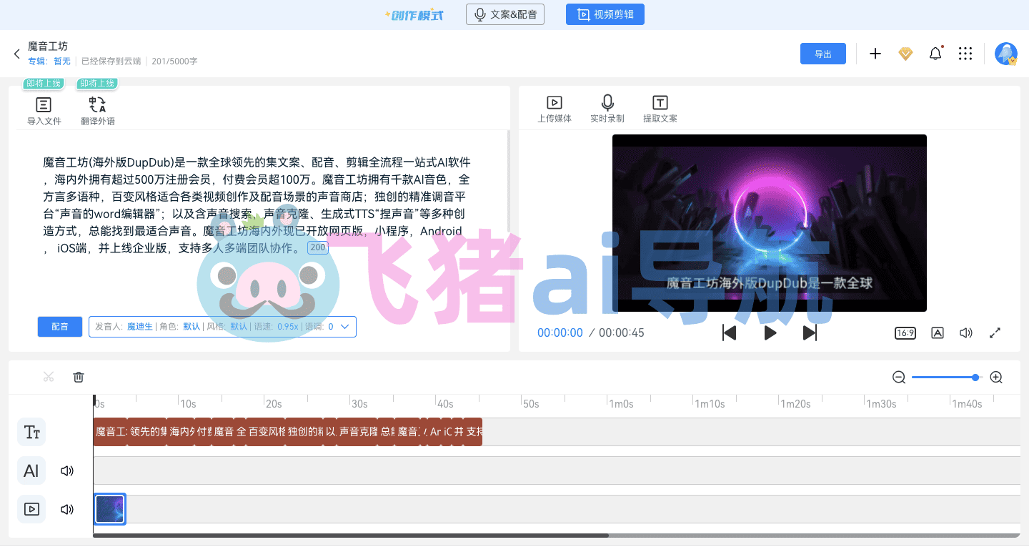Open the 16:9 aspect ratio selector
This screenshot has width=1029, height=547.
905,332
